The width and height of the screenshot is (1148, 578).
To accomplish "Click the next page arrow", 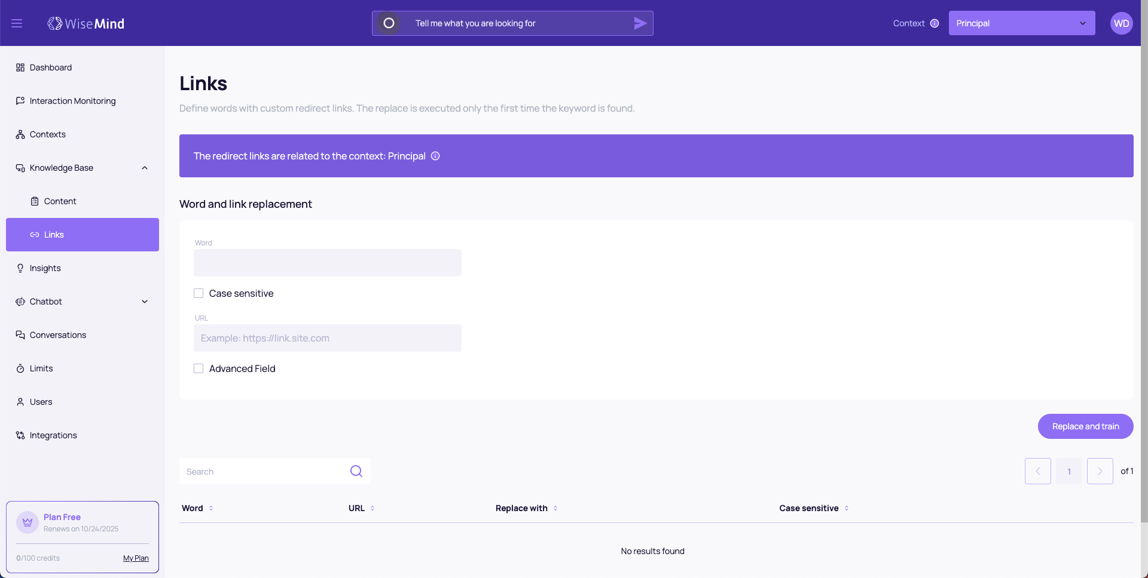I will click(1100, 471).
